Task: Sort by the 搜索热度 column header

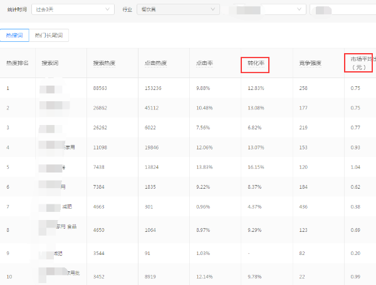Action: click(x=104, y=63)
